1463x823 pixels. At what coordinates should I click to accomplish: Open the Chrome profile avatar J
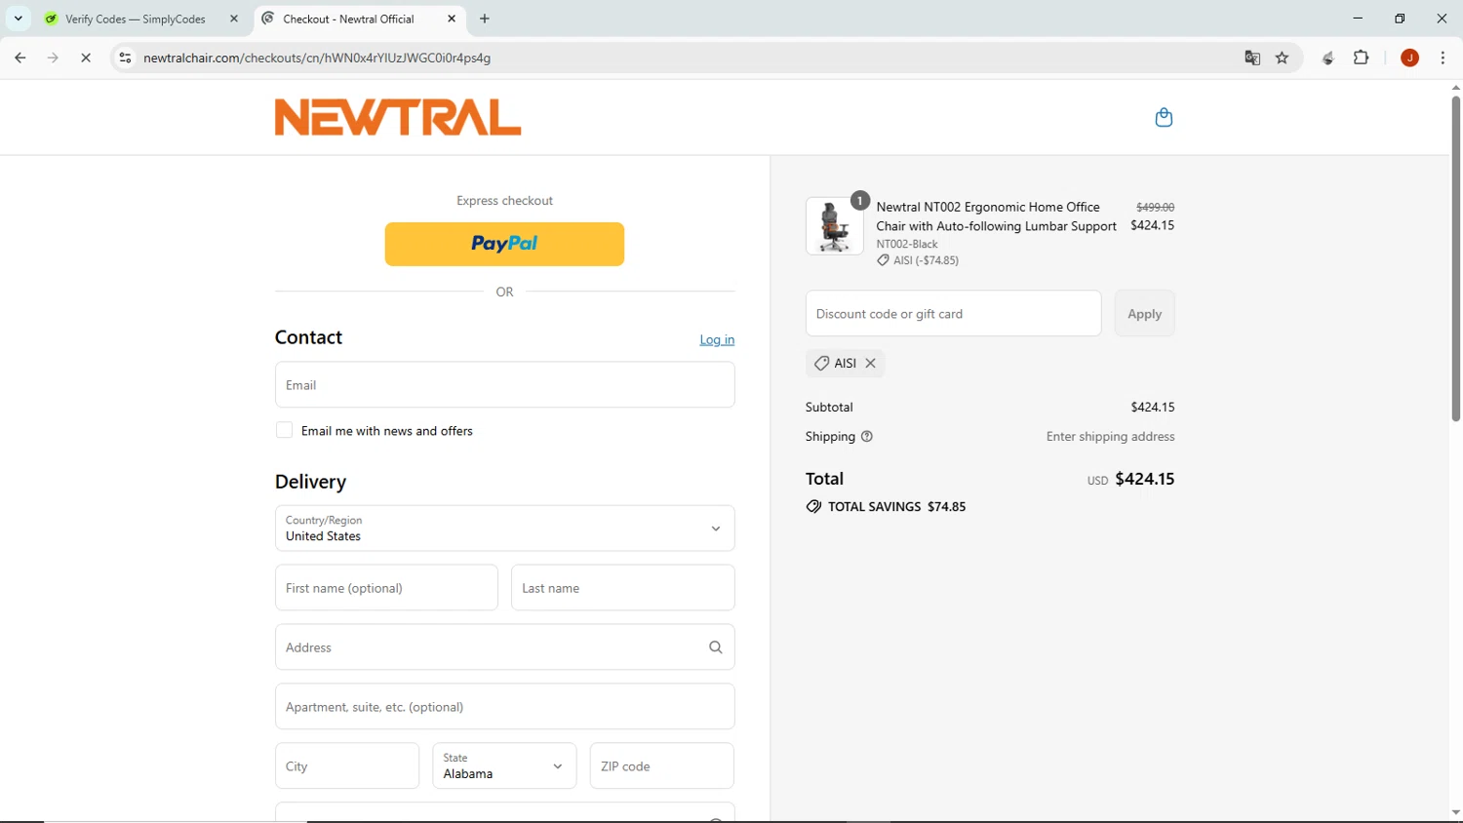click(1409, 58)
